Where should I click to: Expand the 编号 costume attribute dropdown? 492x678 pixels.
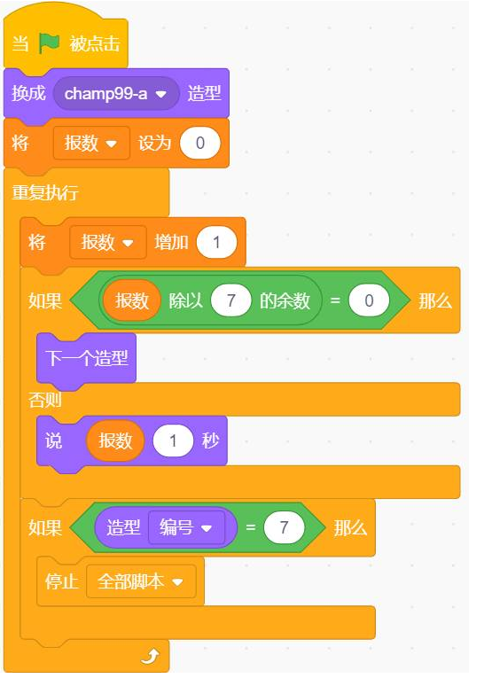coord(186,527)
